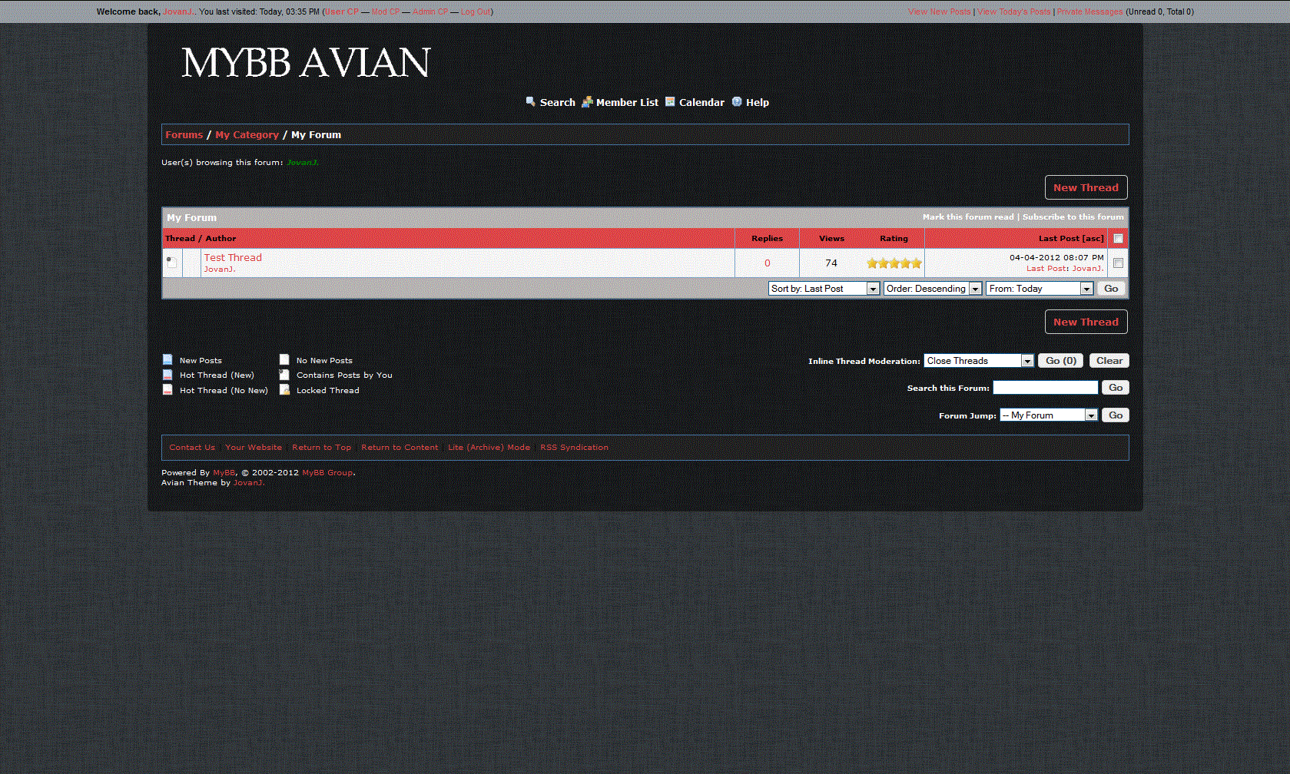Viewport: 1290px width, 774px height.
Task: Check the select-all threads checkbox in header
Action: (x=1118, y=239)
